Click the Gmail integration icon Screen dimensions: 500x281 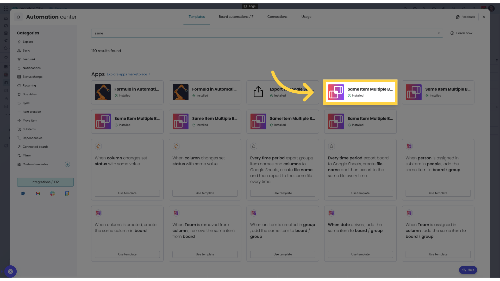(x=38, y=194)
